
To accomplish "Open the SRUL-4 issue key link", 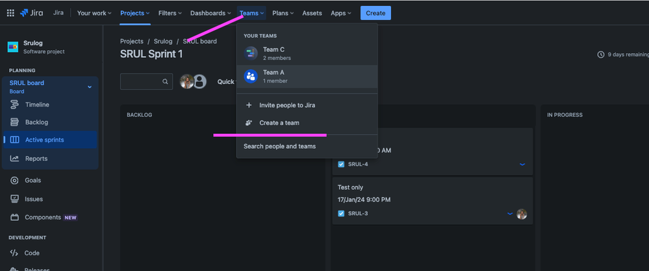I will click(358, 164).
